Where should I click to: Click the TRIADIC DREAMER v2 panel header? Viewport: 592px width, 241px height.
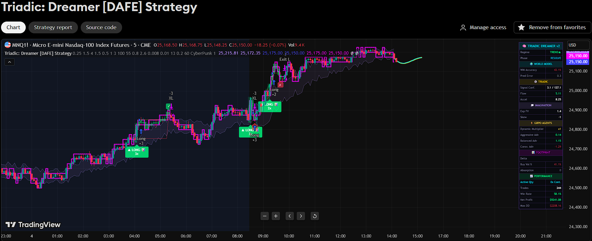point(541,46)
